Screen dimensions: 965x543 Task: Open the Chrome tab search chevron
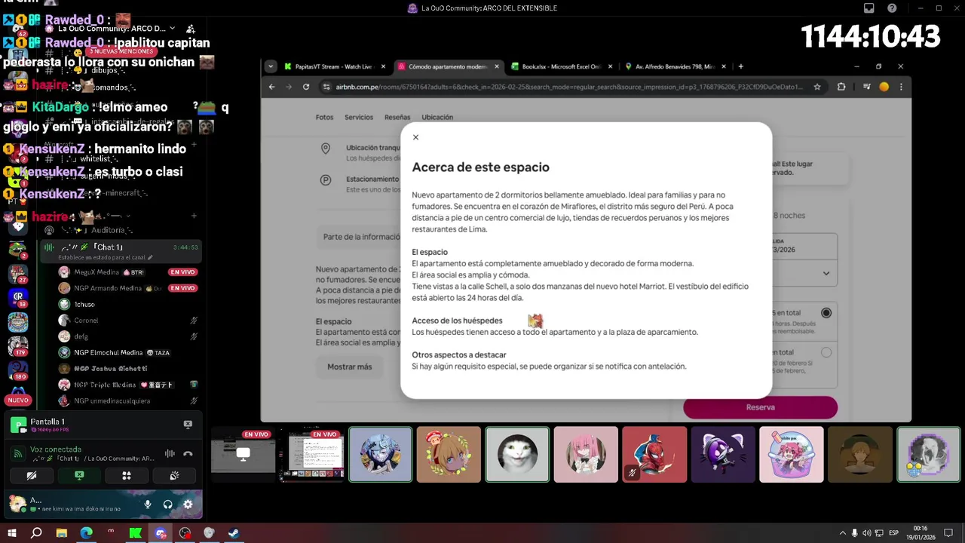(271, 66)
